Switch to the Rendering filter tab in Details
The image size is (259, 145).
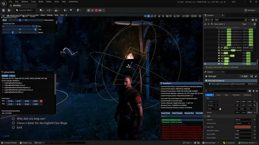tap(236, 95)
